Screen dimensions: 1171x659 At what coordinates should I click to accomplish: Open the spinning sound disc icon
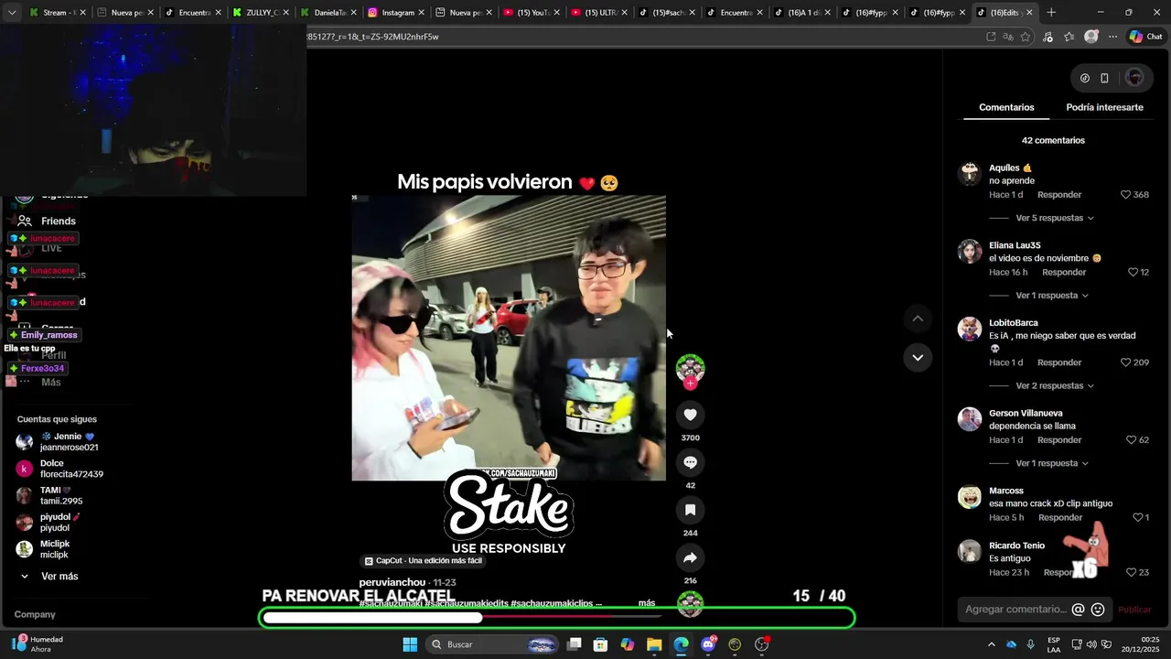(690, 604)
